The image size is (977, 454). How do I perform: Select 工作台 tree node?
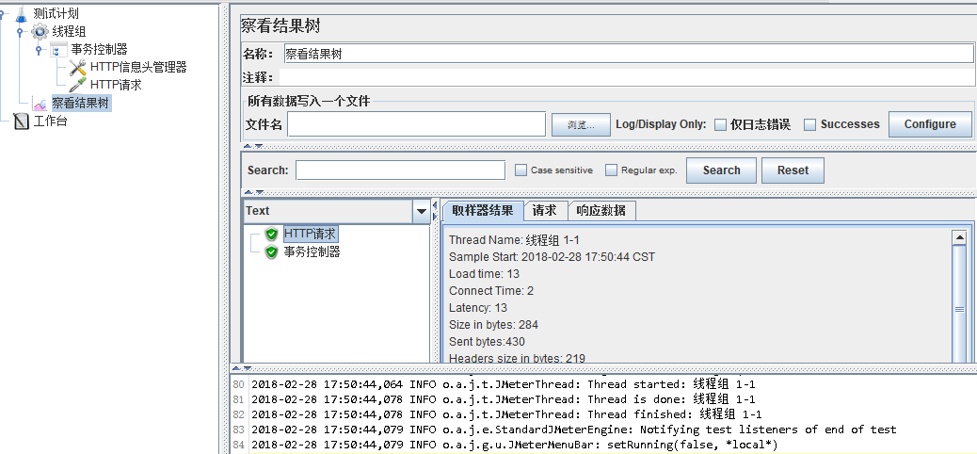pos(50,121)
